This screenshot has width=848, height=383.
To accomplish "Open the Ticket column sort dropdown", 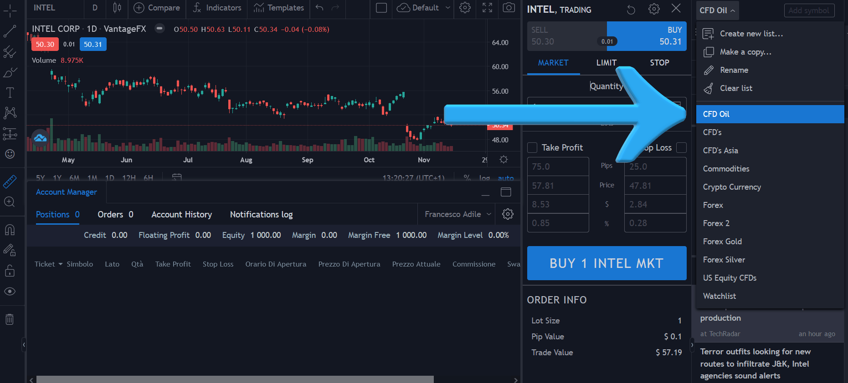I will pos(60,264).
